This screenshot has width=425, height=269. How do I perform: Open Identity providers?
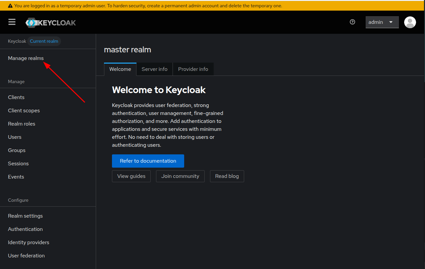pyautogui.click(x=28, y=242)
